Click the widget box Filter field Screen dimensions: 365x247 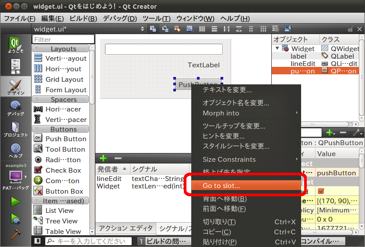point(63,39)
